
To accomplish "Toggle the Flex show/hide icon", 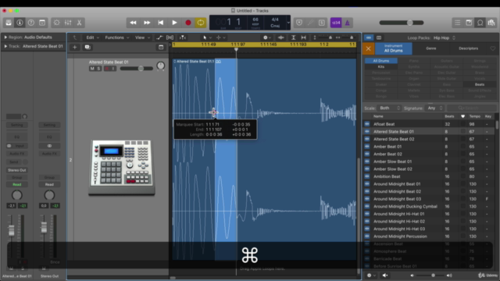I will click(x=170, y=37).
